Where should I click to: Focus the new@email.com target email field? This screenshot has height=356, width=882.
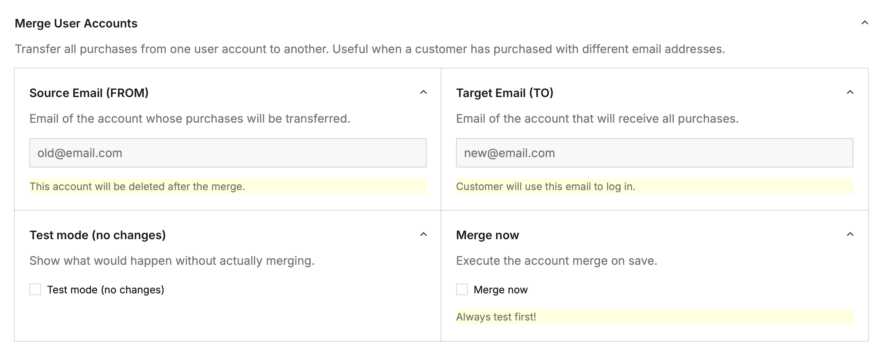pos(654,153)
